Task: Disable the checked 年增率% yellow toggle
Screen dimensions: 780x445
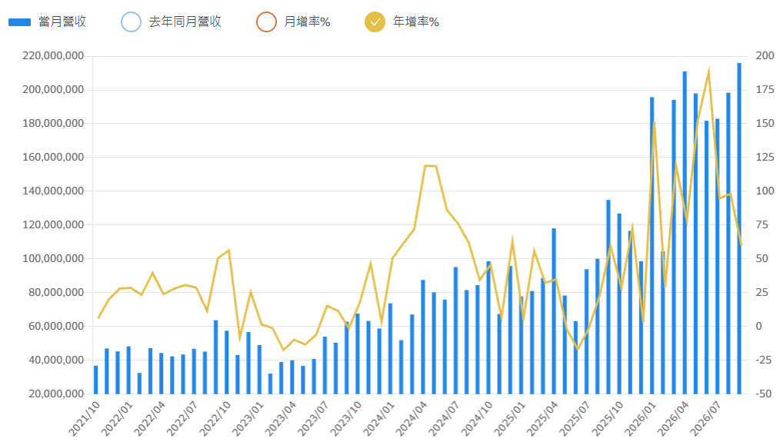Action: (x=375, y=22)
